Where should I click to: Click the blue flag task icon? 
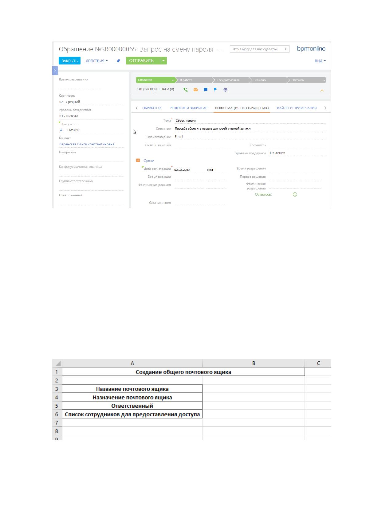pyautogui.click(x=215, y=90)
